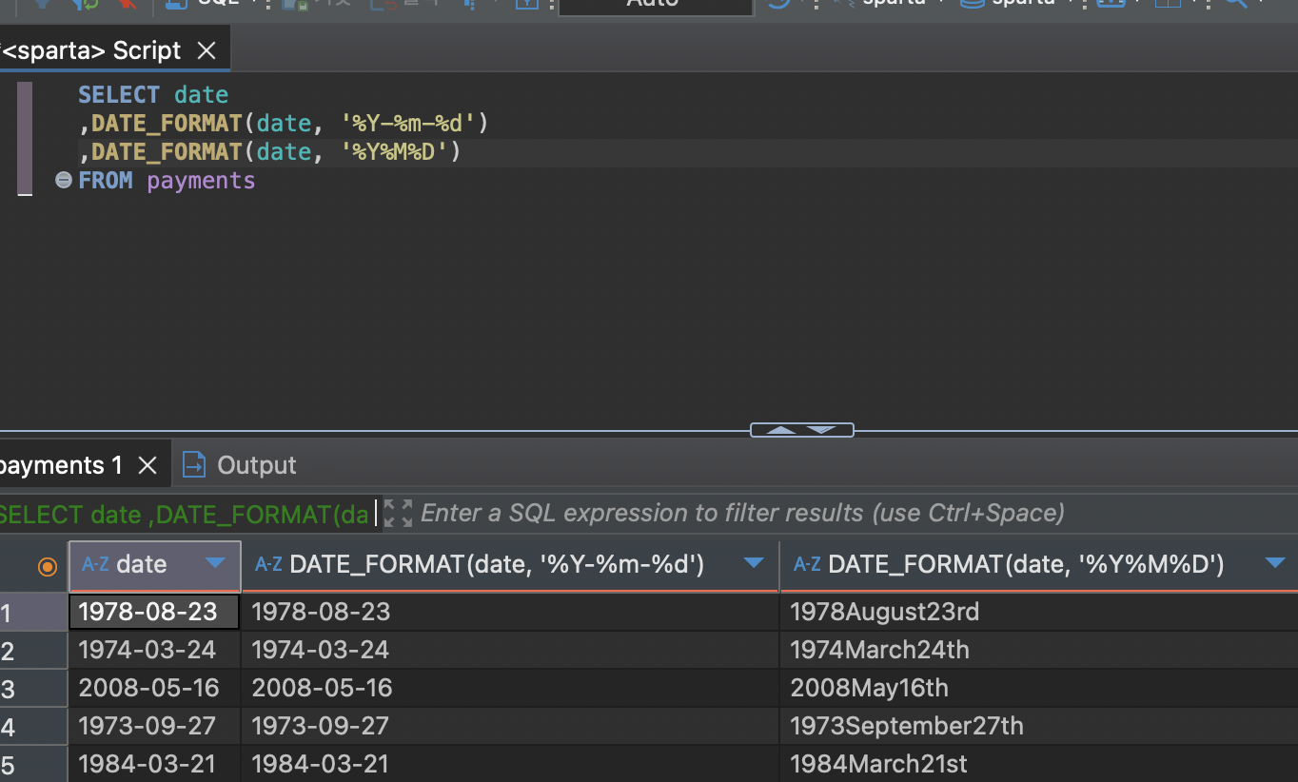
Task: Maximize editor using splitter down arrow
Action: point(822,430)
